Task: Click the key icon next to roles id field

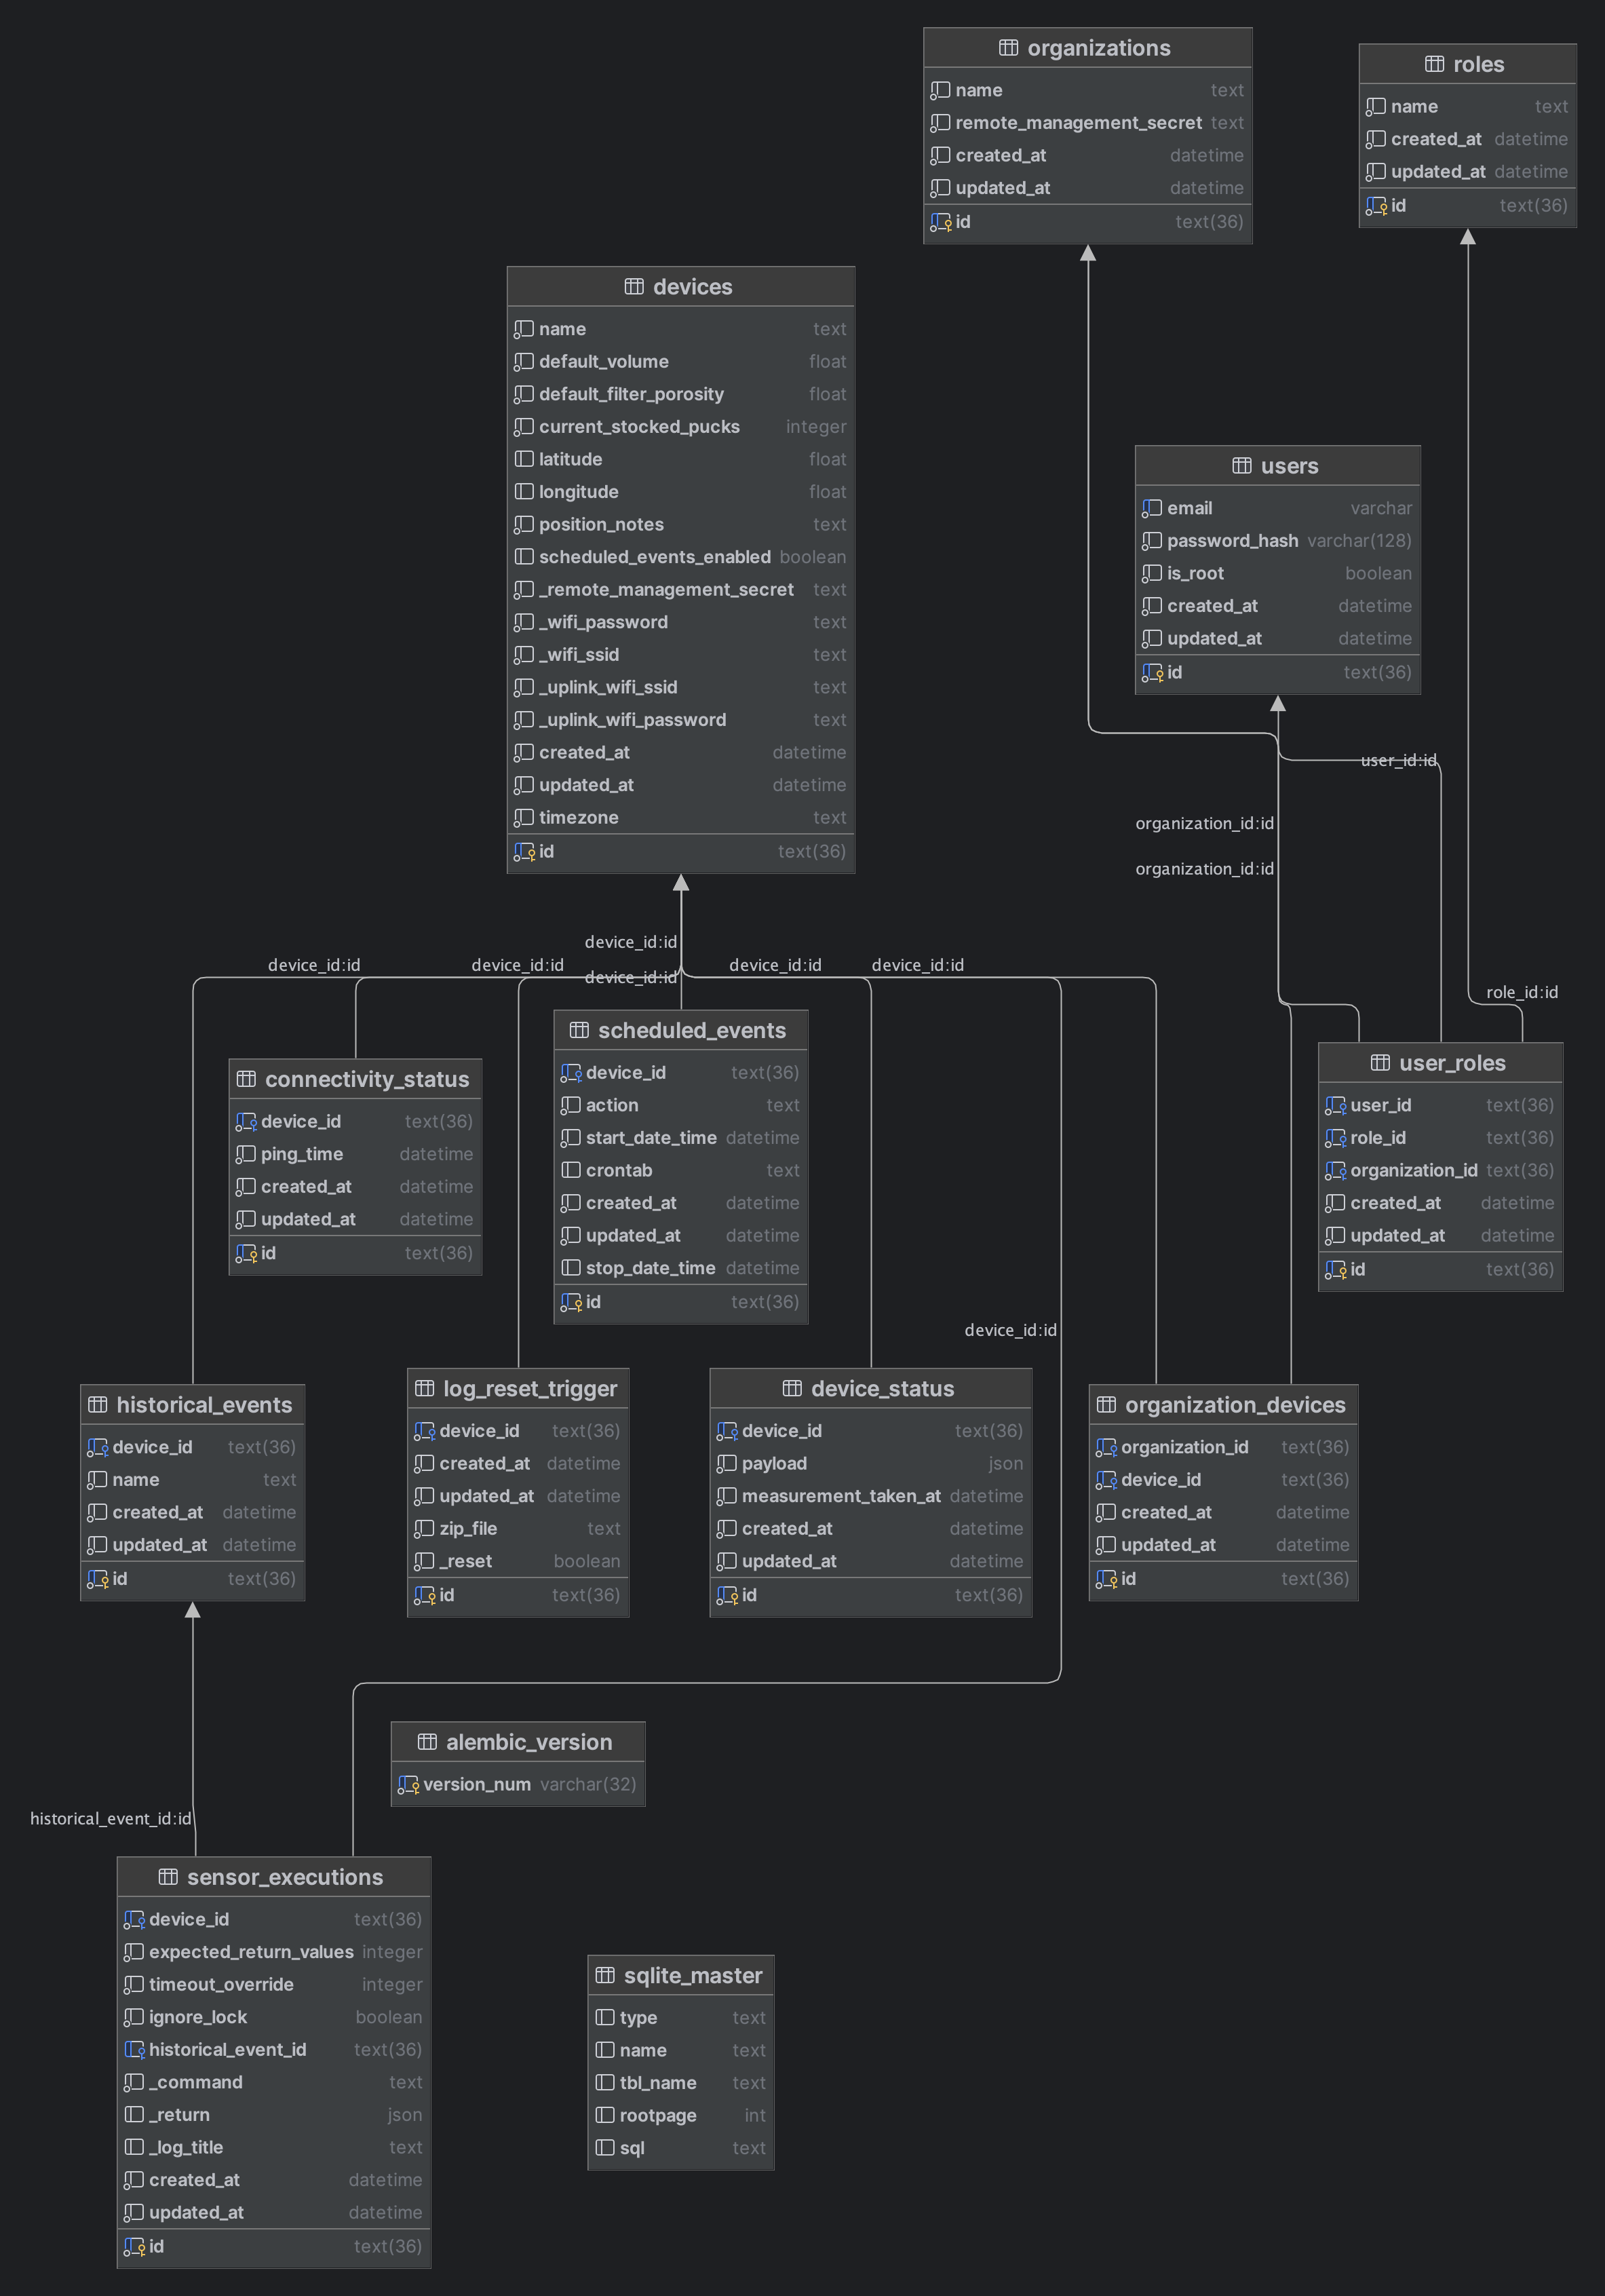Action: pyautogui.click(x=1378, y=206)
